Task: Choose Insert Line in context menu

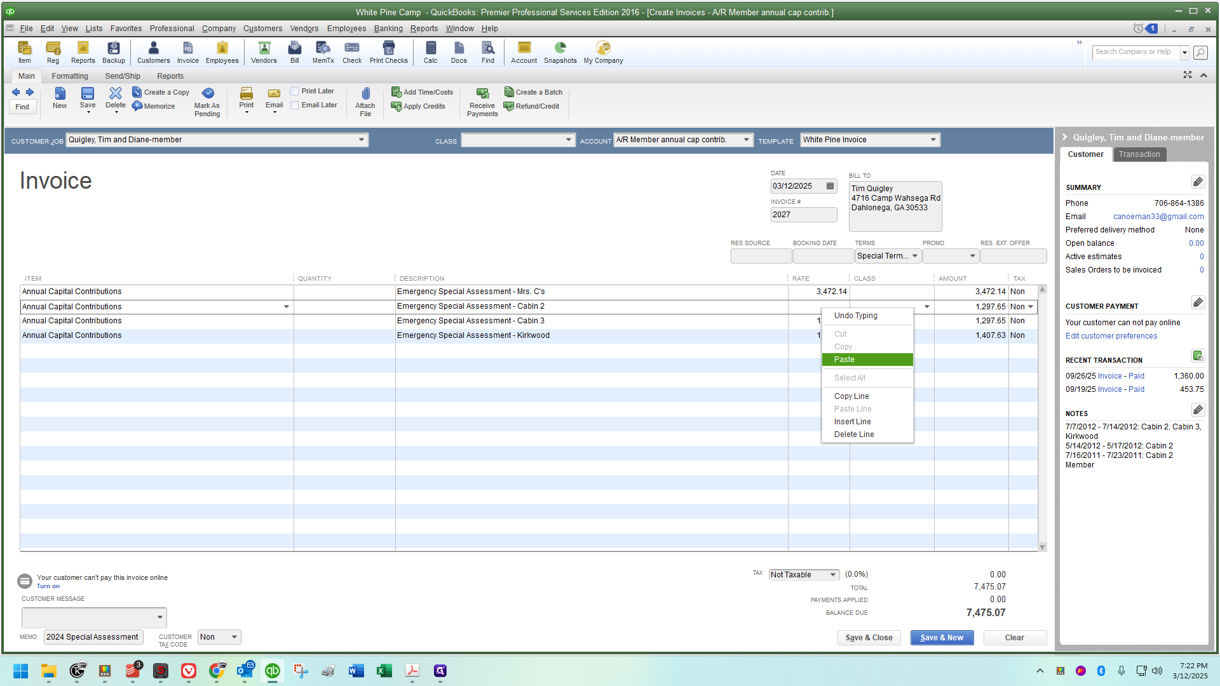Action: point(867,422)
